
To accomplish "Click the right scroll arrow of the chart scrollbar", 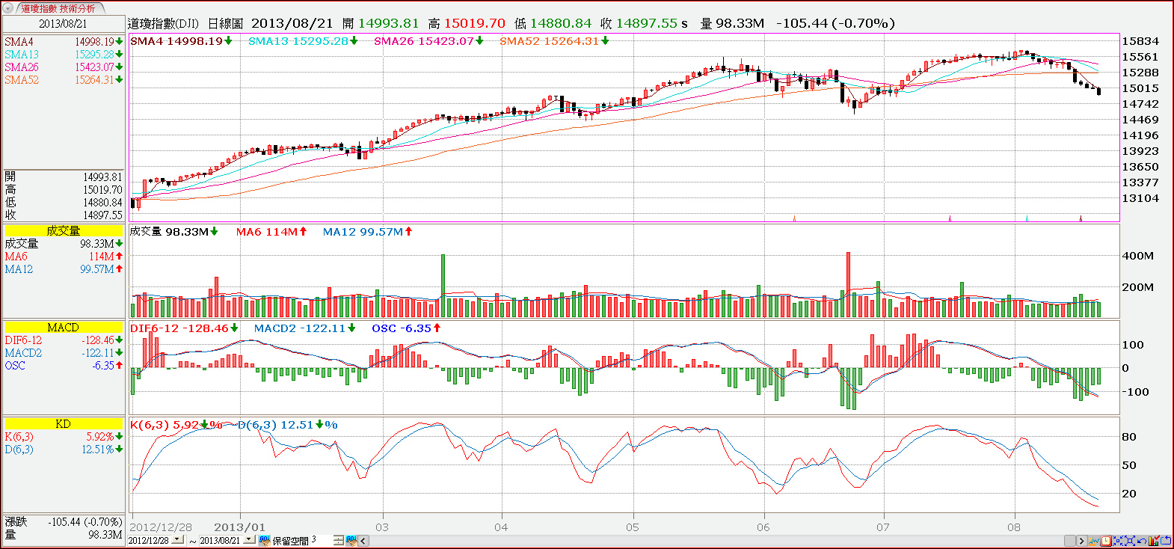I will pos(1082,541).
